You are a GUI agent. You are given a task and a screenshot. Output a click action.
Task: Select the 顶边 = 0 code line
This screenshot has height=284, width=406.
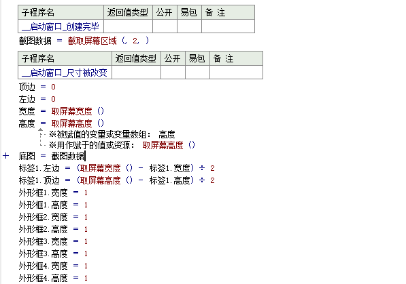tap(37, 87)
